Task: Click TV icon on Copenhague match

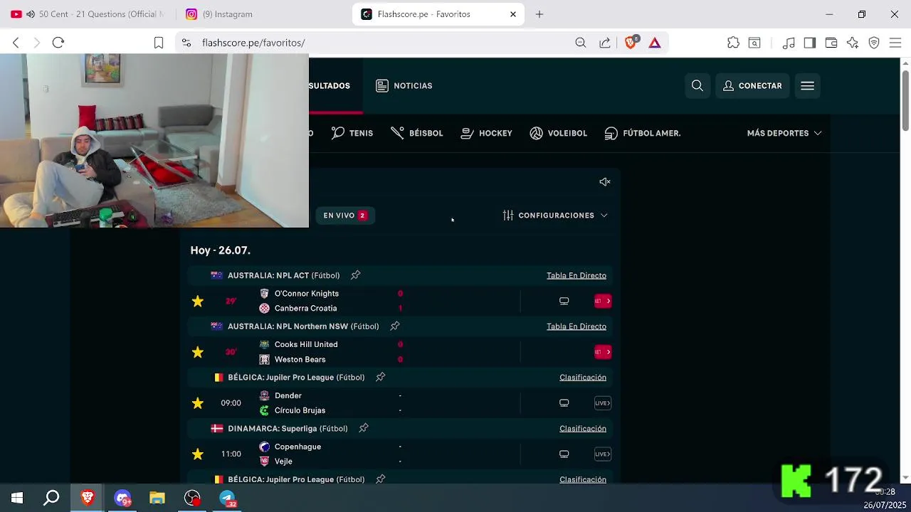Action: pyautogui.click(x=564, y=454)
